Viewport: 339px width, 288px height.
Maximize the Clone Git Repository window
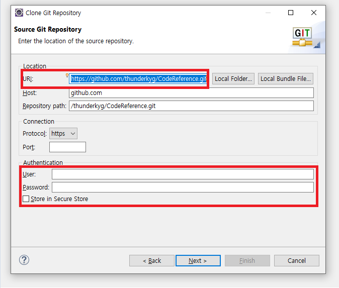291,13
